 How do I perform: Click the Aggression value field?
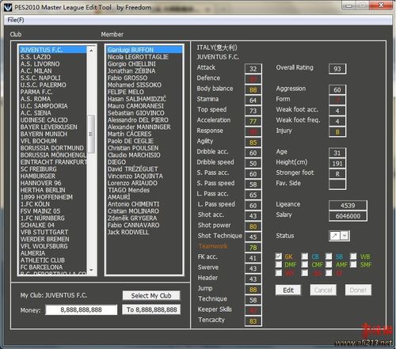coord(337,89)
